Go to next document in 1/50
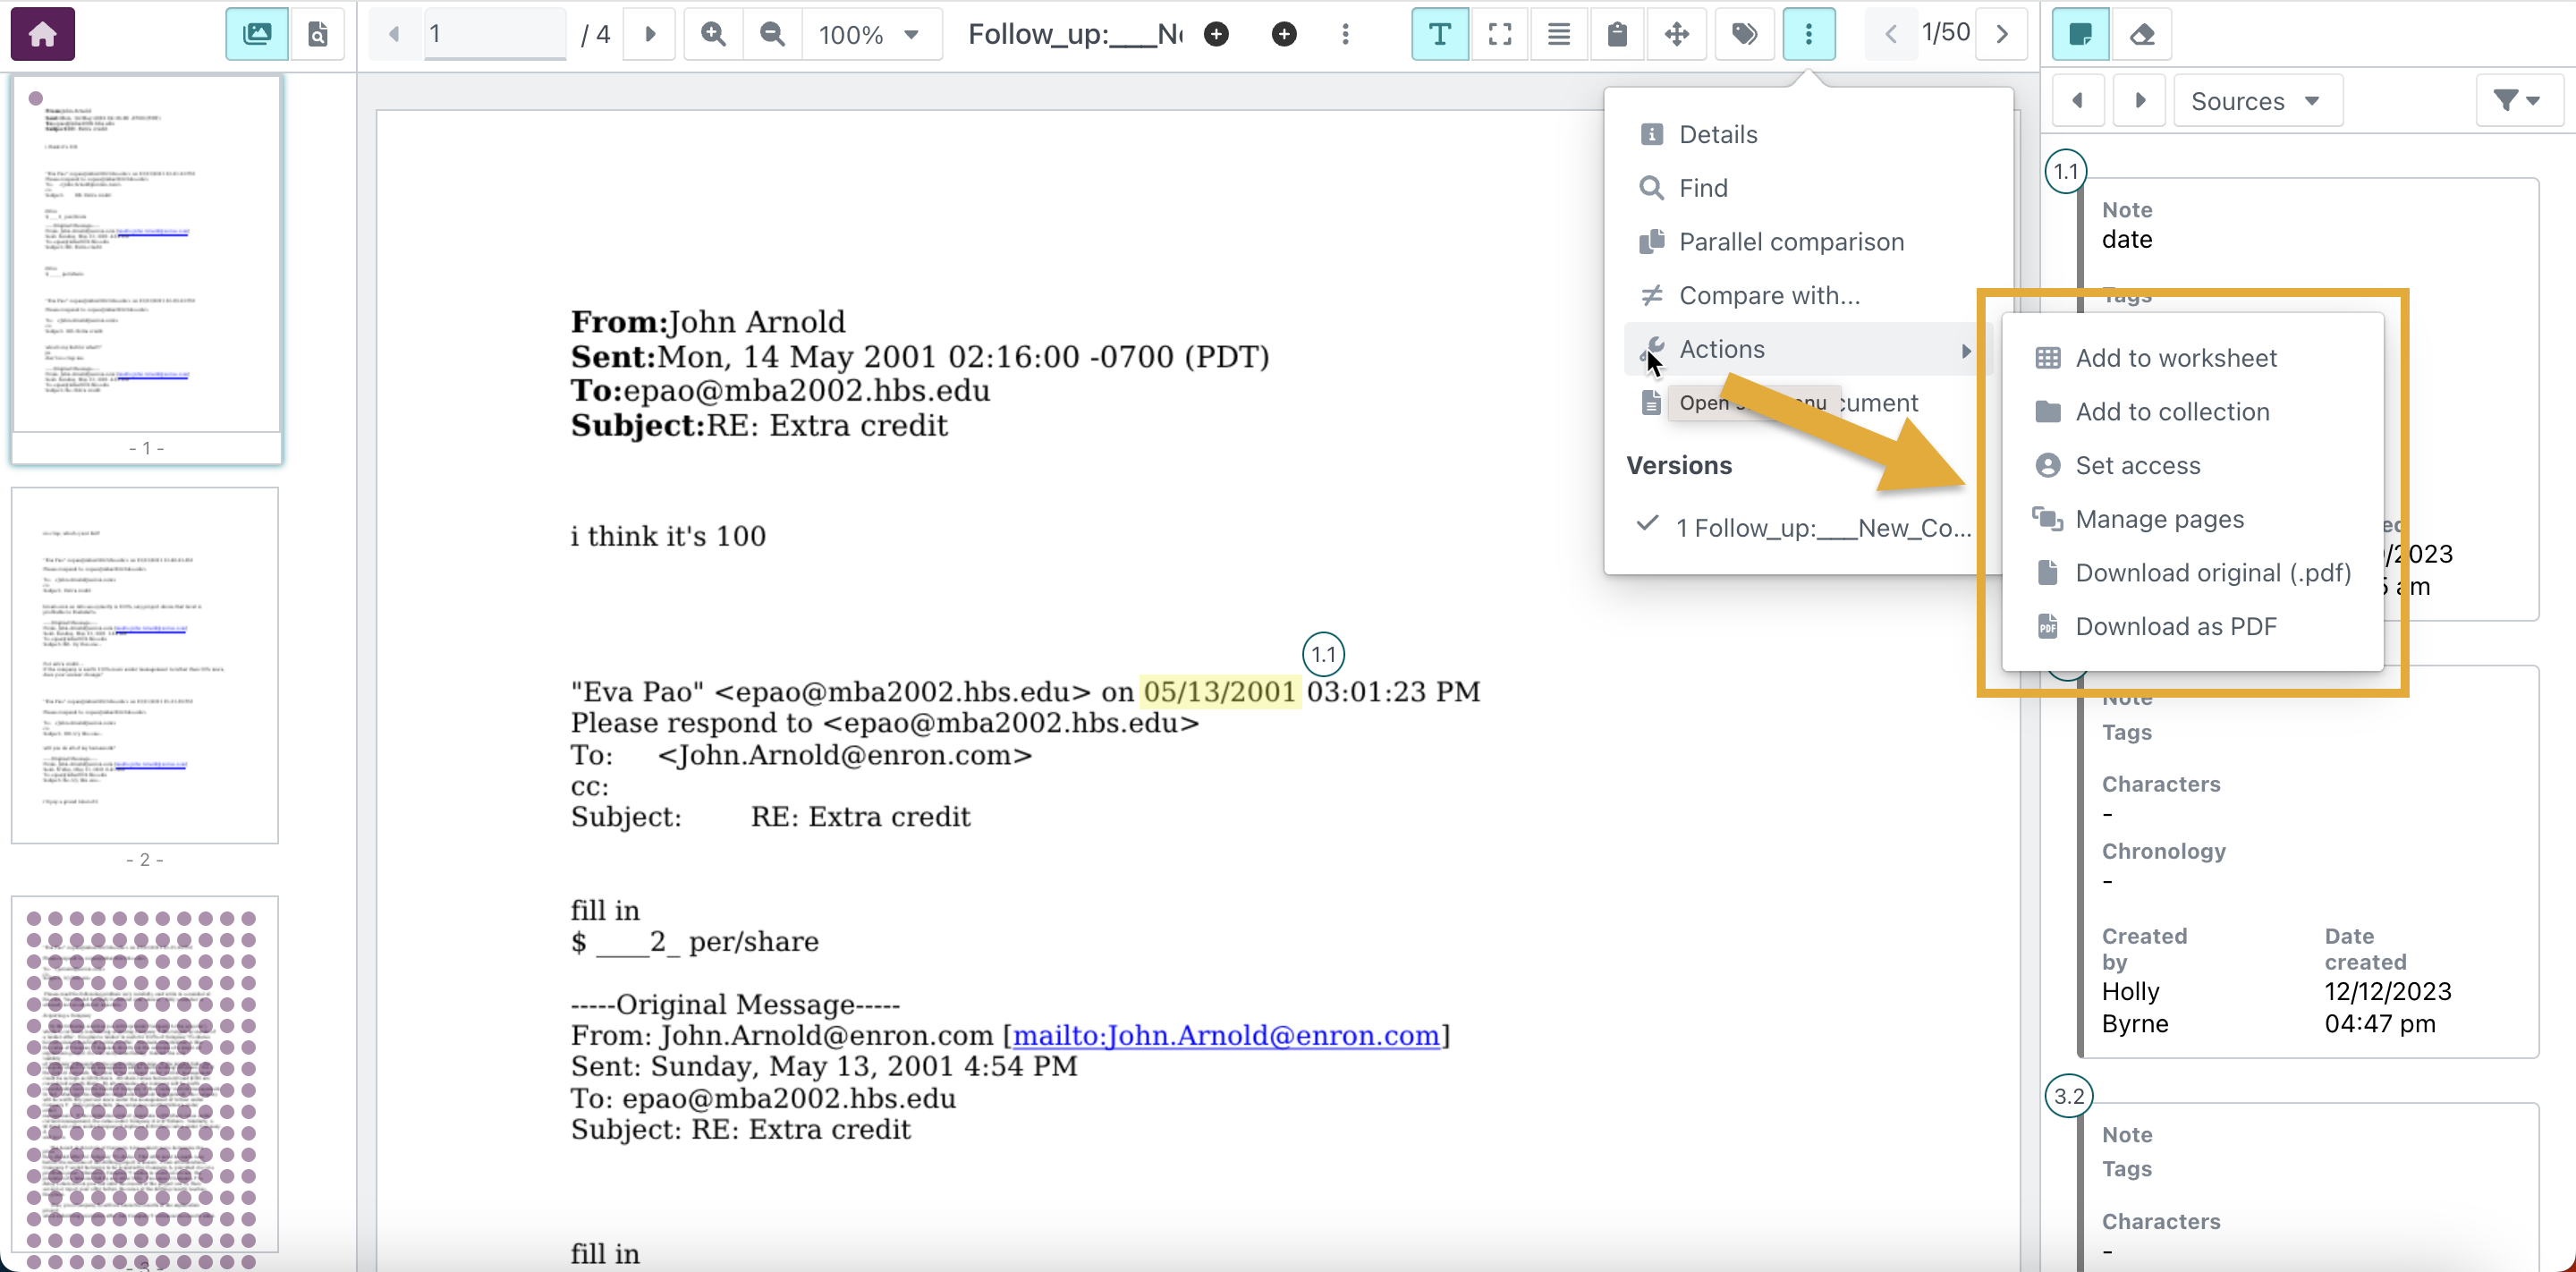Viewport: 2576px width, 1272px height. [2002, 34]
